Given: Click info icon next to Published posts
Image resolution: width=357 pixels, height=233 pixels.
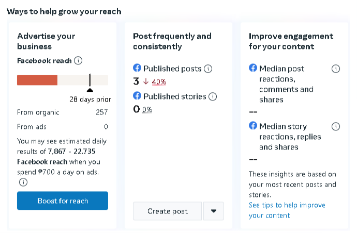Looking at the screenshot, I should (x=208, y=69).
